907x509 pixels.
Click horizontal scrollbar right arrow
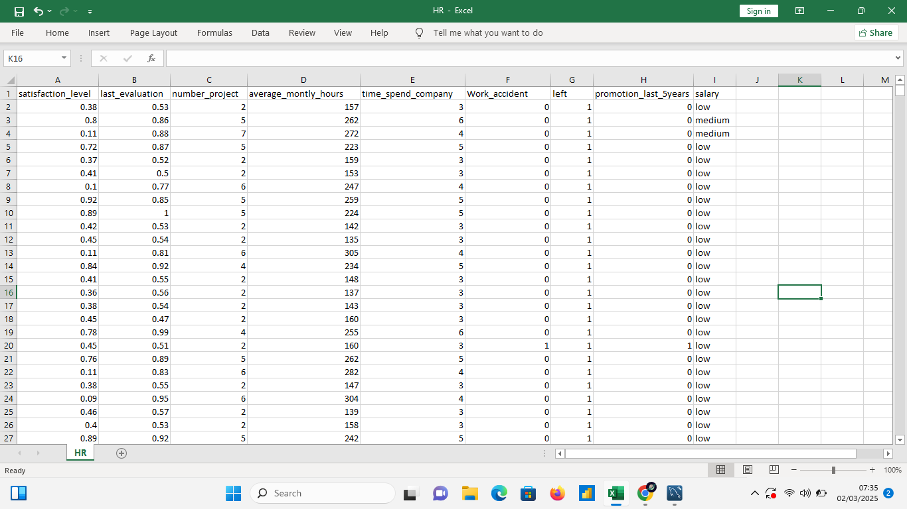click(x=888, y=453)
